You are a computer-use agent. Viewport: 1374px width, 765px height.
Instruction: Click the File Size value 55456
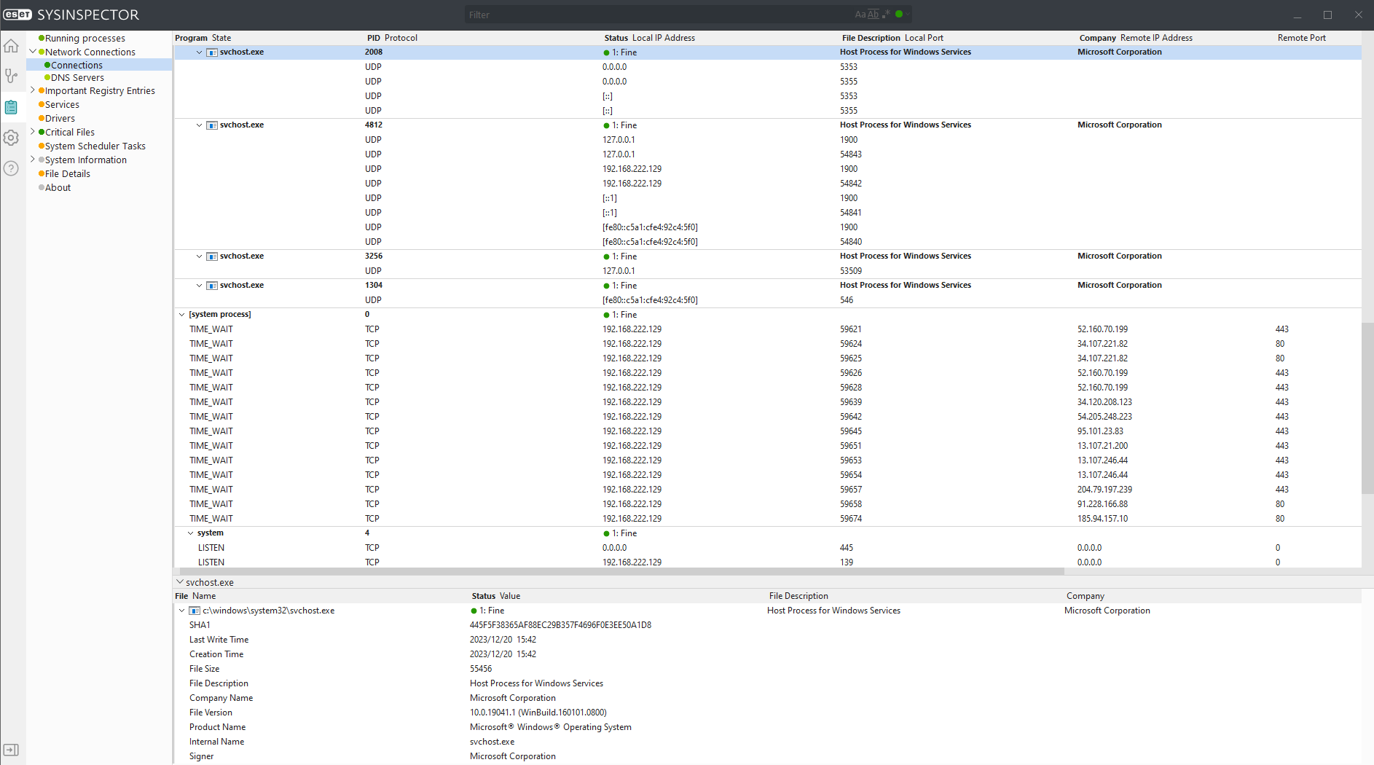(481, 669)
